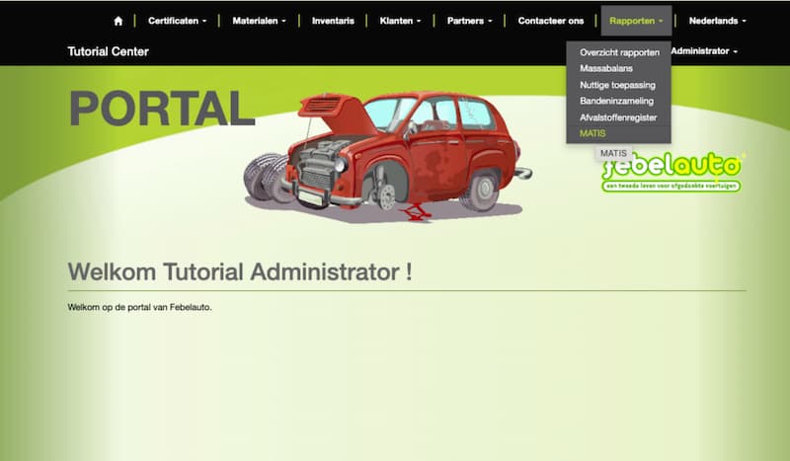
Task: Open the Administrator user menu
Action: click(704, 51)
